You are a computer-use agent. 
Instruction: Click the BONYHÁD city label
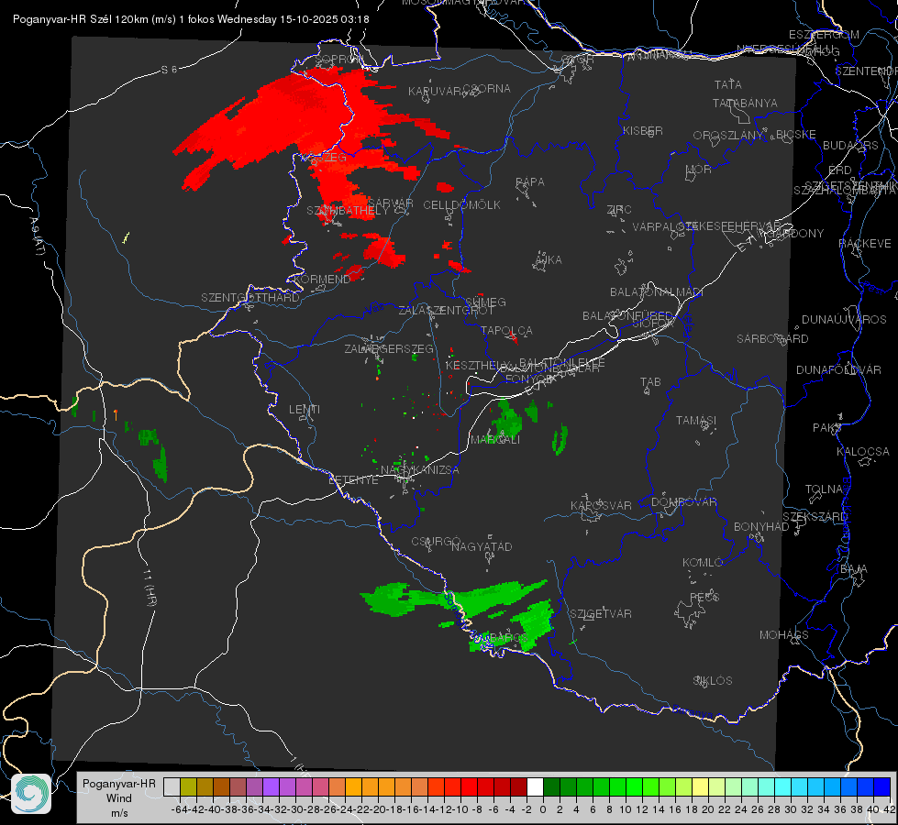(x=761, y=527)
